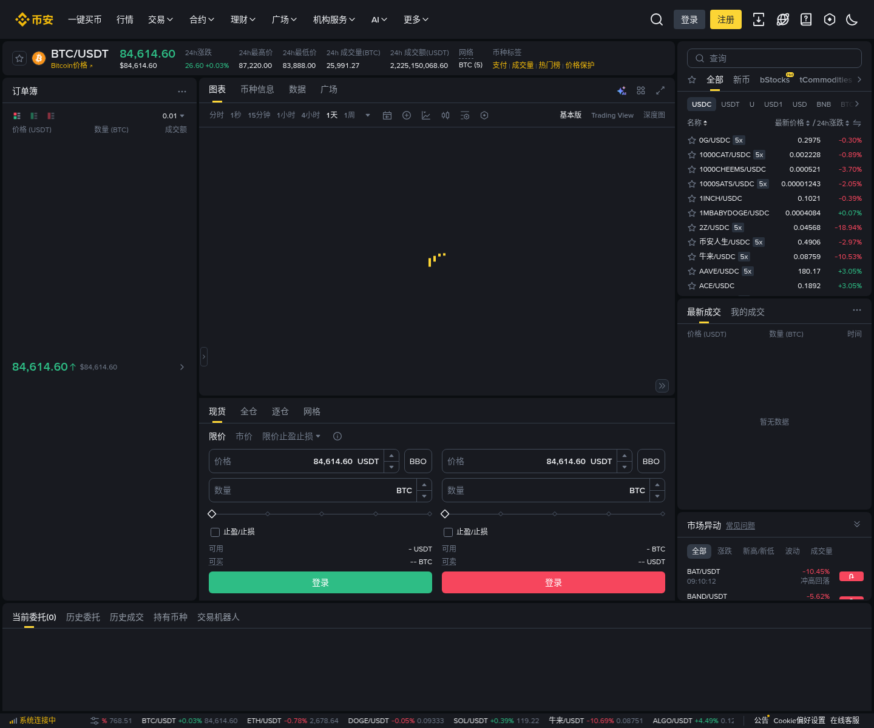874x728 pixels.
Task: Switch to the 币种信息 tab
Action: 257,89
